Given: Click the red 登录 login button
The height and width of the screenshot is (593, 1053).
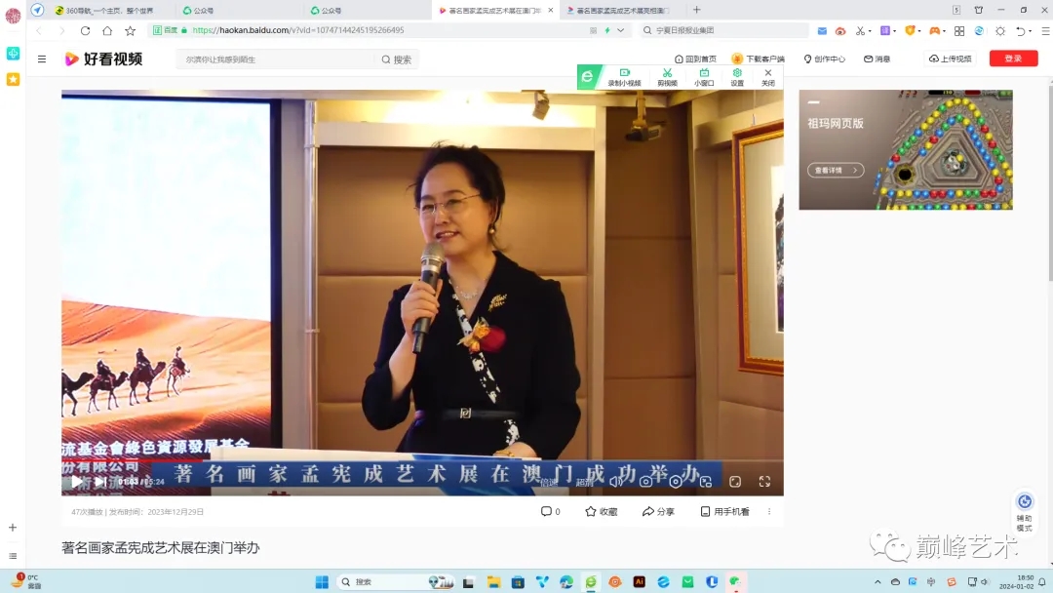Looking at the screenshot, I should 1012,58.
